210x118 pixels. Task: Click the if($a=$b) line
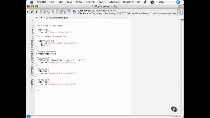(x=43, y=71)
